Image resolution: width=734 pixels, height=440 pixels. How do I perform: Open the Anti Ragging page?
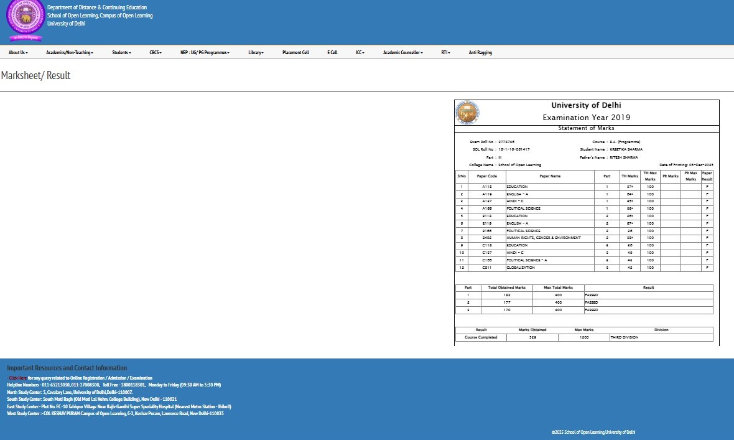(x=480, y=53)
